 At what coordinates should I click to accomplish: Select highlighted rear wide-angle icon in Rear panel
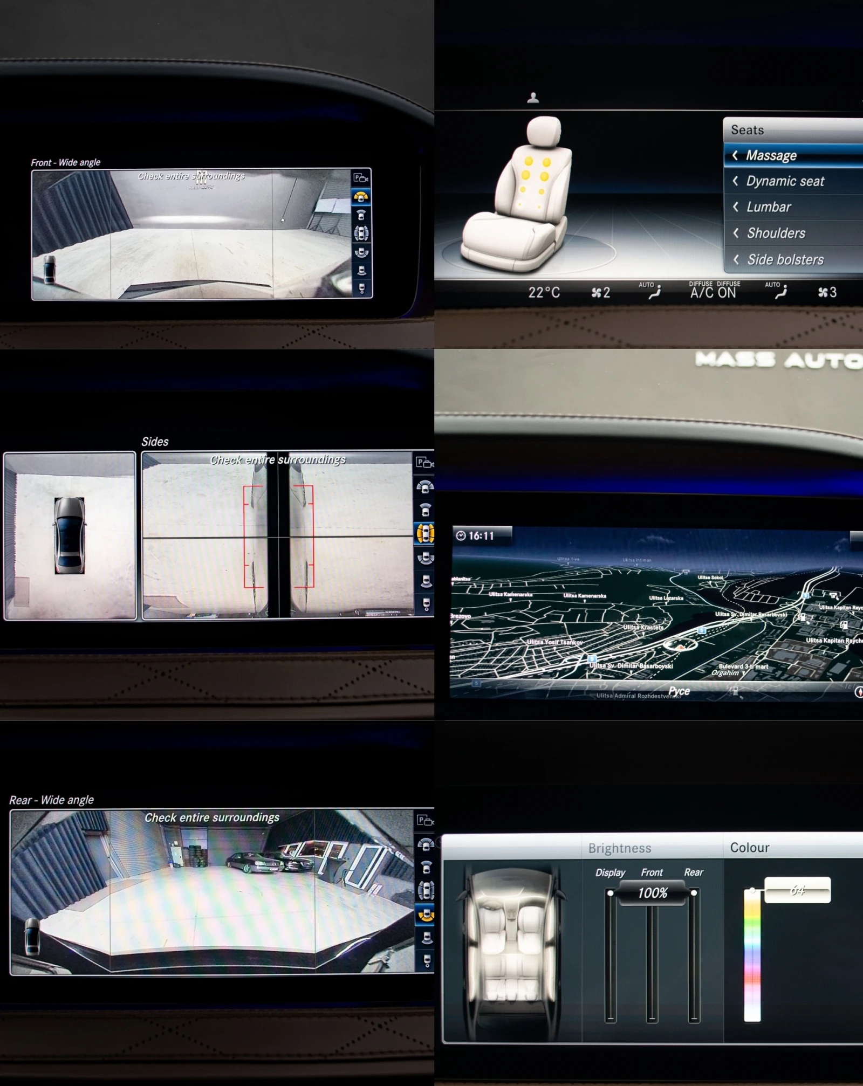tap(426, 915)
